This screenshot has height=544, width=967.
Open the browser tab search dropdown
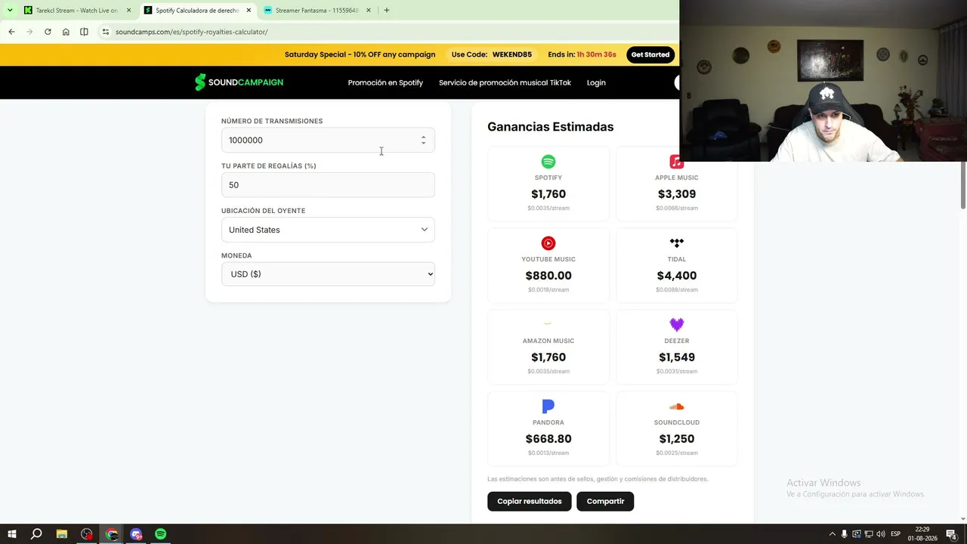tap(10, 11)
